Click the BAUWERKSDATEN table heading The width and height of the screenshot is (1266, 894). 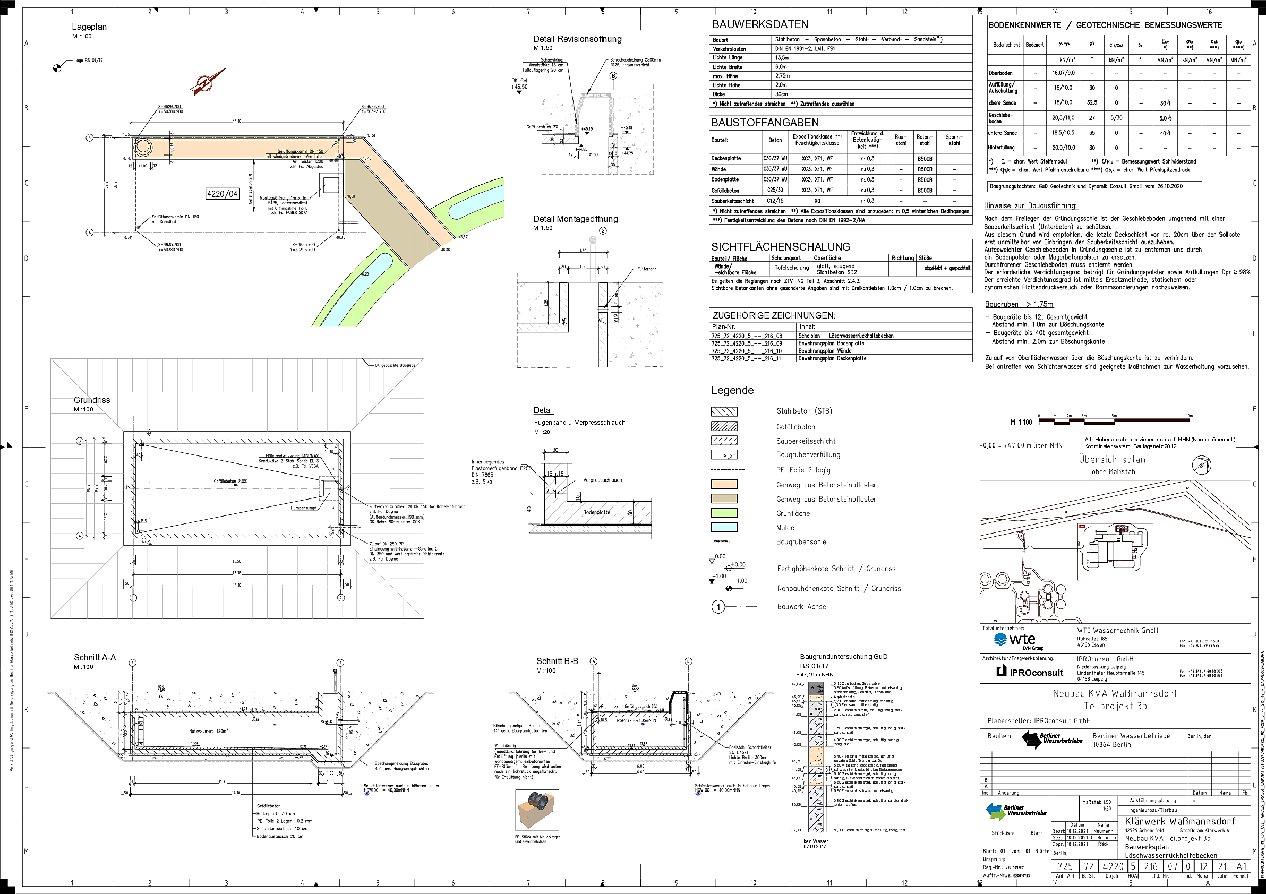coord(760,24)
